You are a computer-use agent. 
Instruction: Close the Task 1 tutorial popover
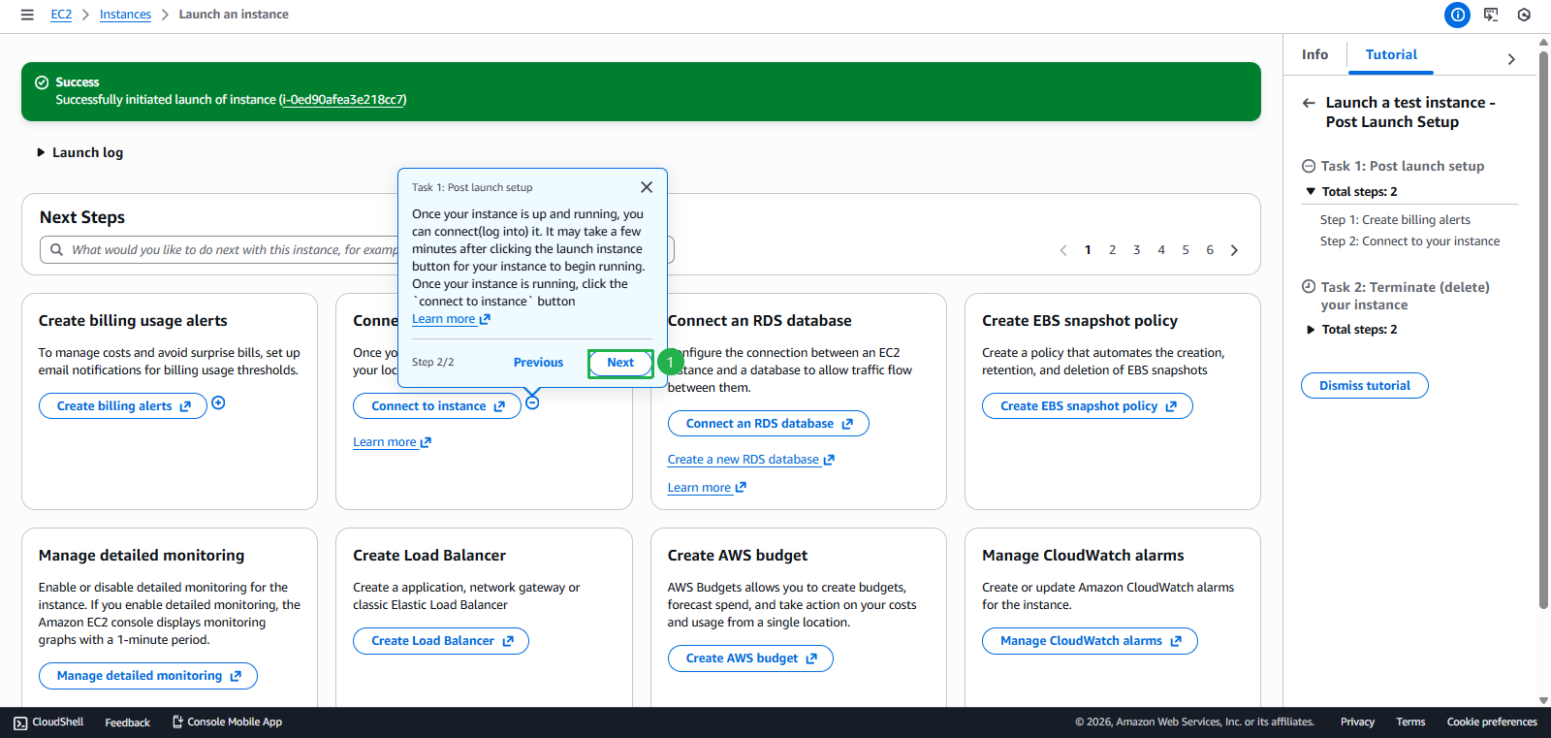pos(647,187)
